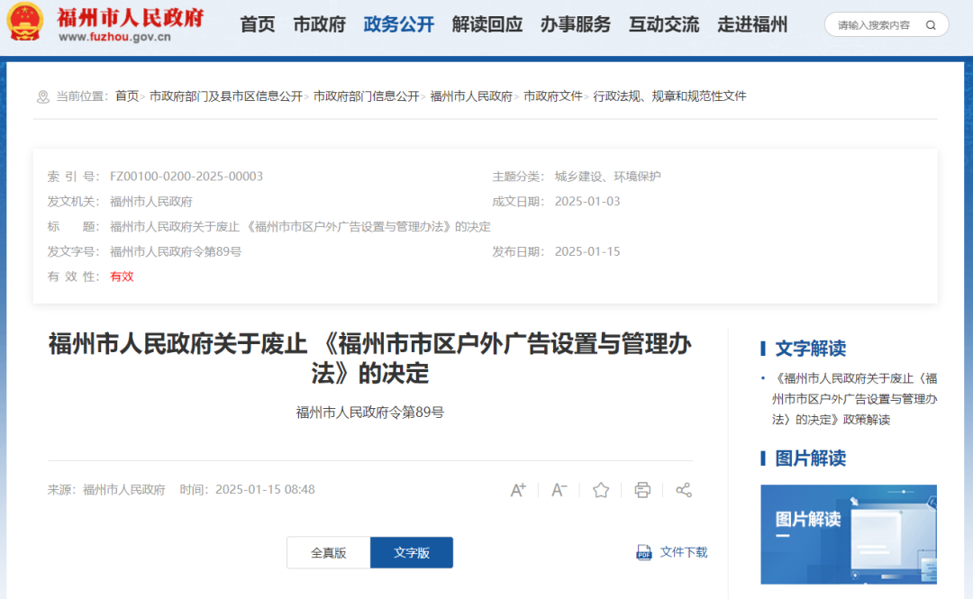973x599 pixels.
Task: Click the PDF file download icon
Action: pyautogui.click(x=644, y=552)
